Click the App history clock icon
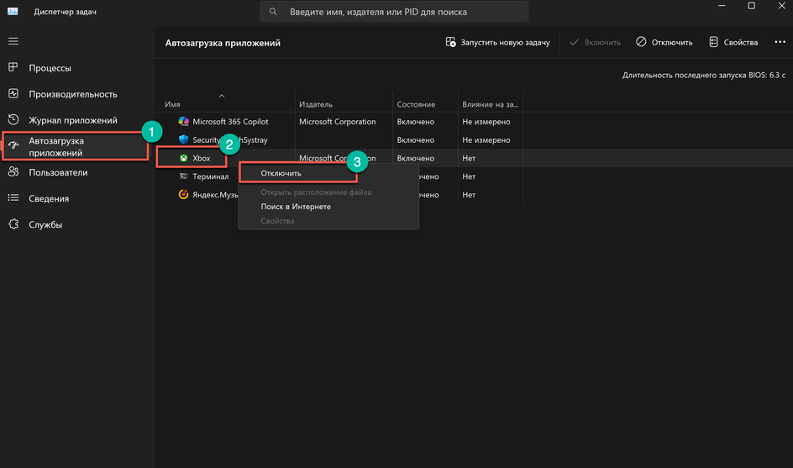 tap(13, 119)
